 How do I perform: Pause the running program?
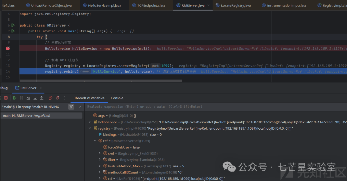22,98
